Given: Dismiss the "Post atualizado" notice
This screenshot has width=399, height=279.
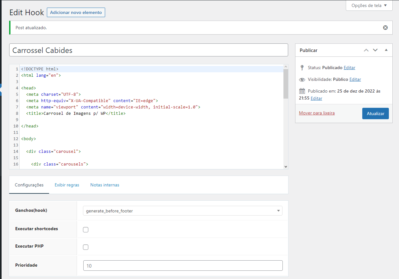Looking at the screenshot, I should coord(385,28).
